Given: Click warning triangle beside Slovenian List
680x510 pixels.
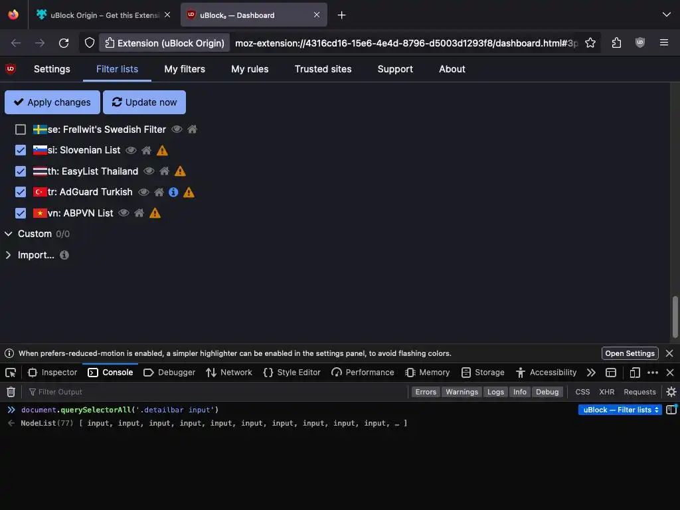Looking at the screenshot, I should click(x=162, y=151).
